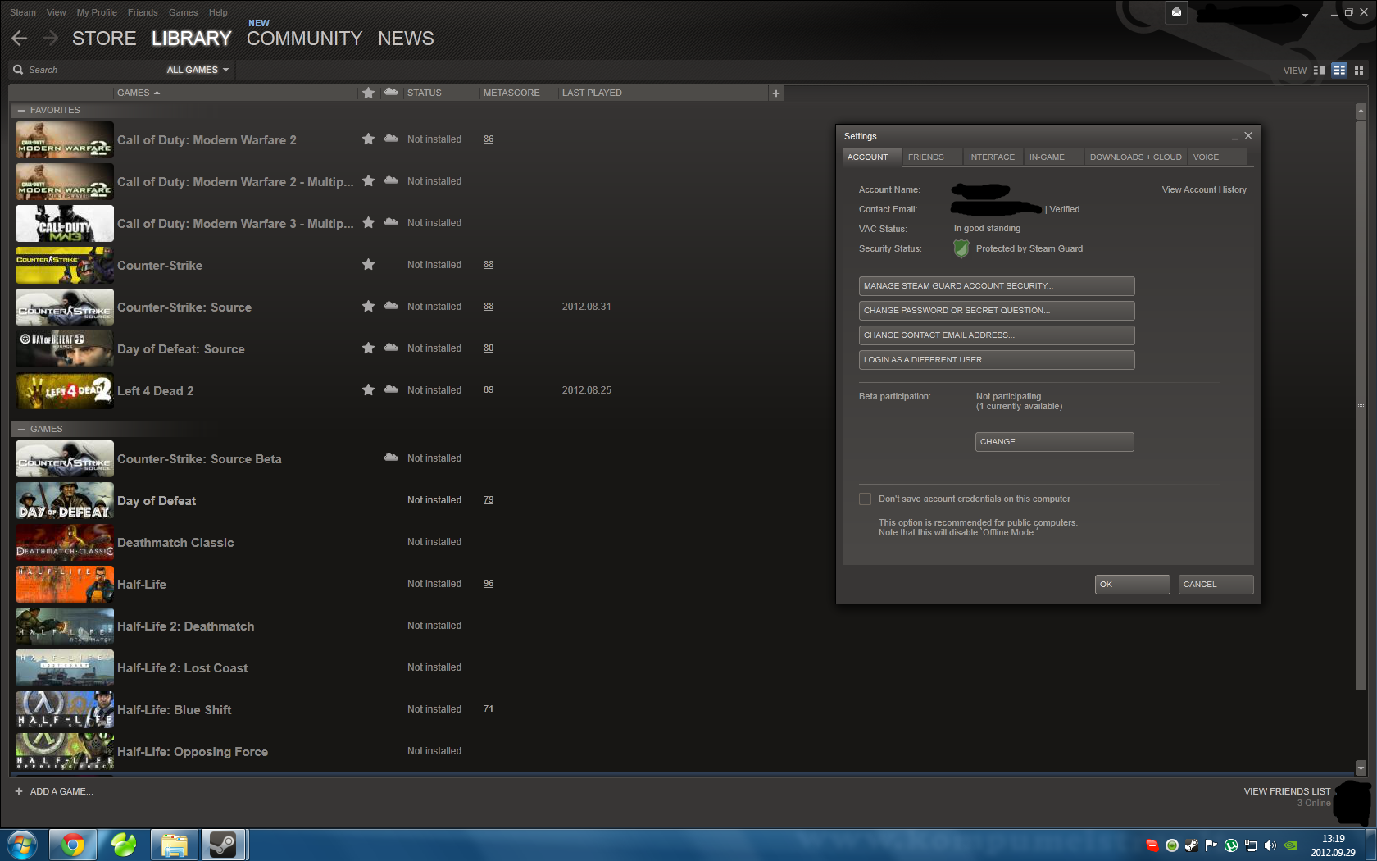The width and height of the screenshot is (1377, 861).
Task: Open the ALL GAMES filter dropdown
Action: click(x=198, y=70)
